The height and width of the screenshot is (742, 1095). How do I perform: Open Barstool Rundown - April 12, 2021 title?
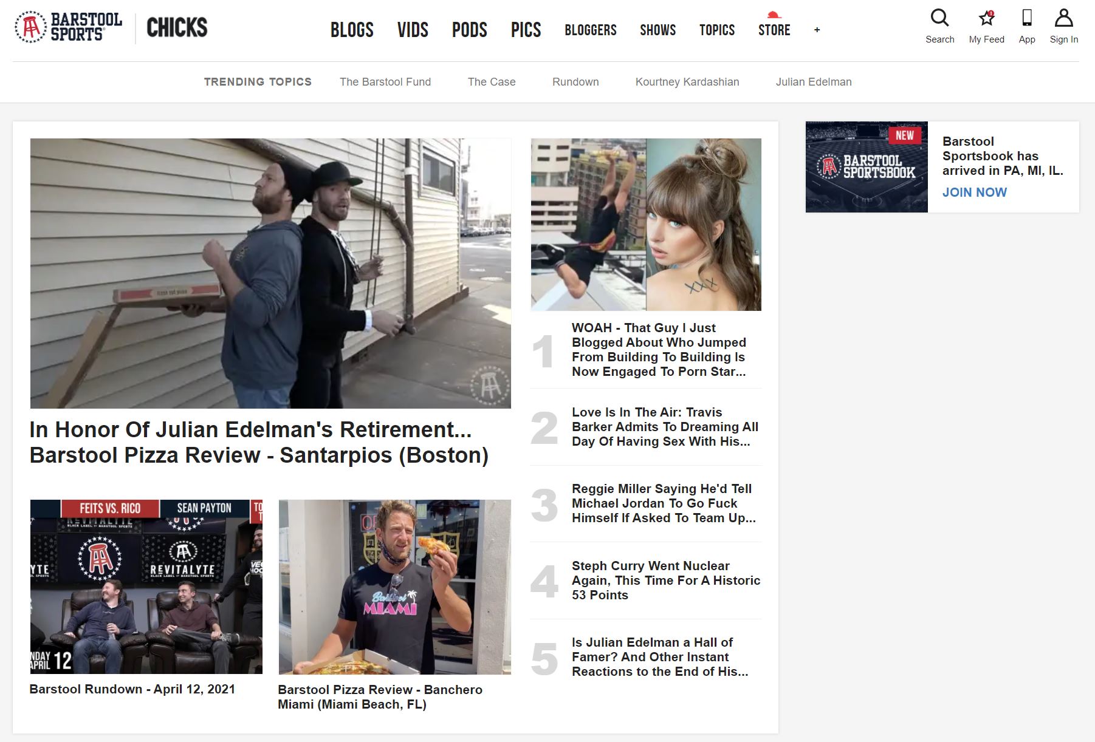[x=132, y=689]
